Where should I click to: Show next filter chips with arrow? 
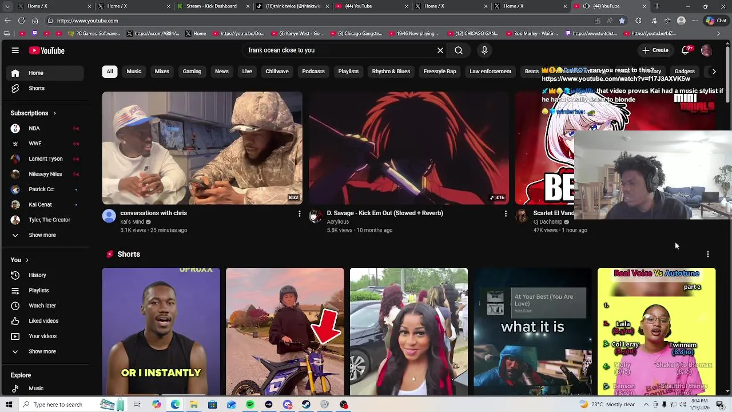714,72
